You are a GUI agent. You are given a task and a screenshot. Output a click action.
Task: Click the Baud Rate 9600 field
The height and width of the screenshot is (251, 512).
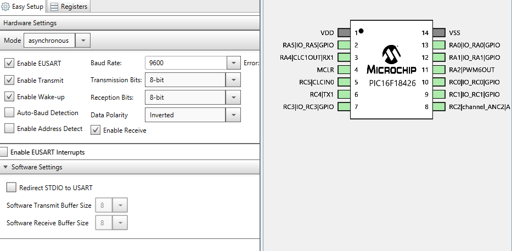[186, 63]
